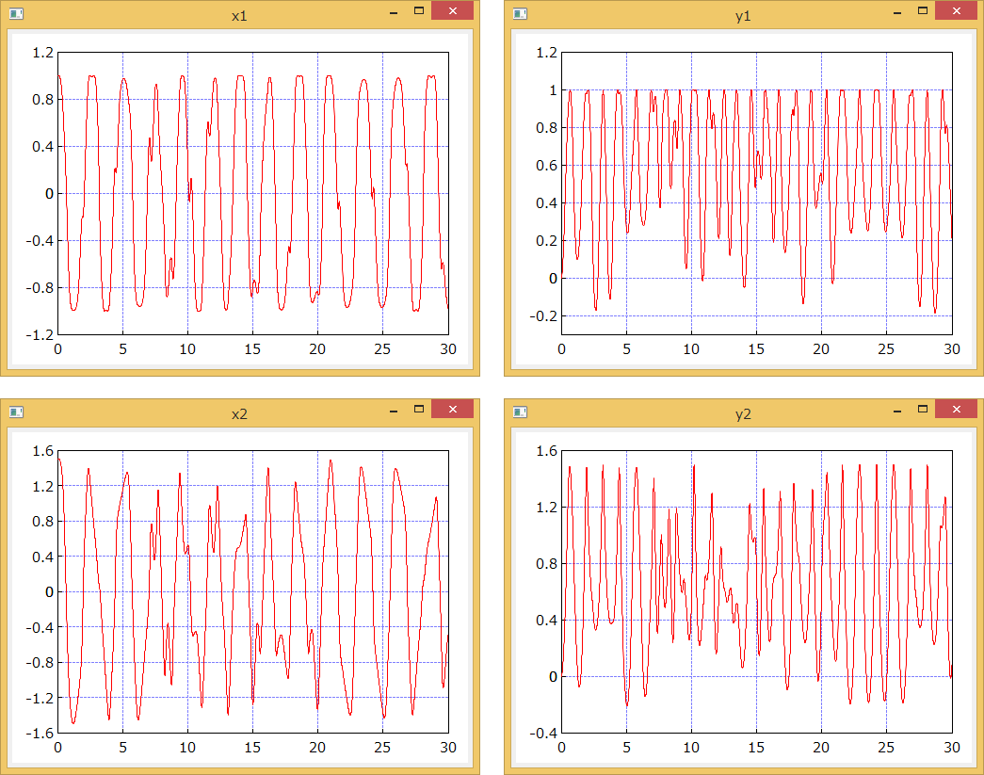The image size is (984, 775).
Task: Click the x1 window system menu icon
Action: [x=16, y=14]
